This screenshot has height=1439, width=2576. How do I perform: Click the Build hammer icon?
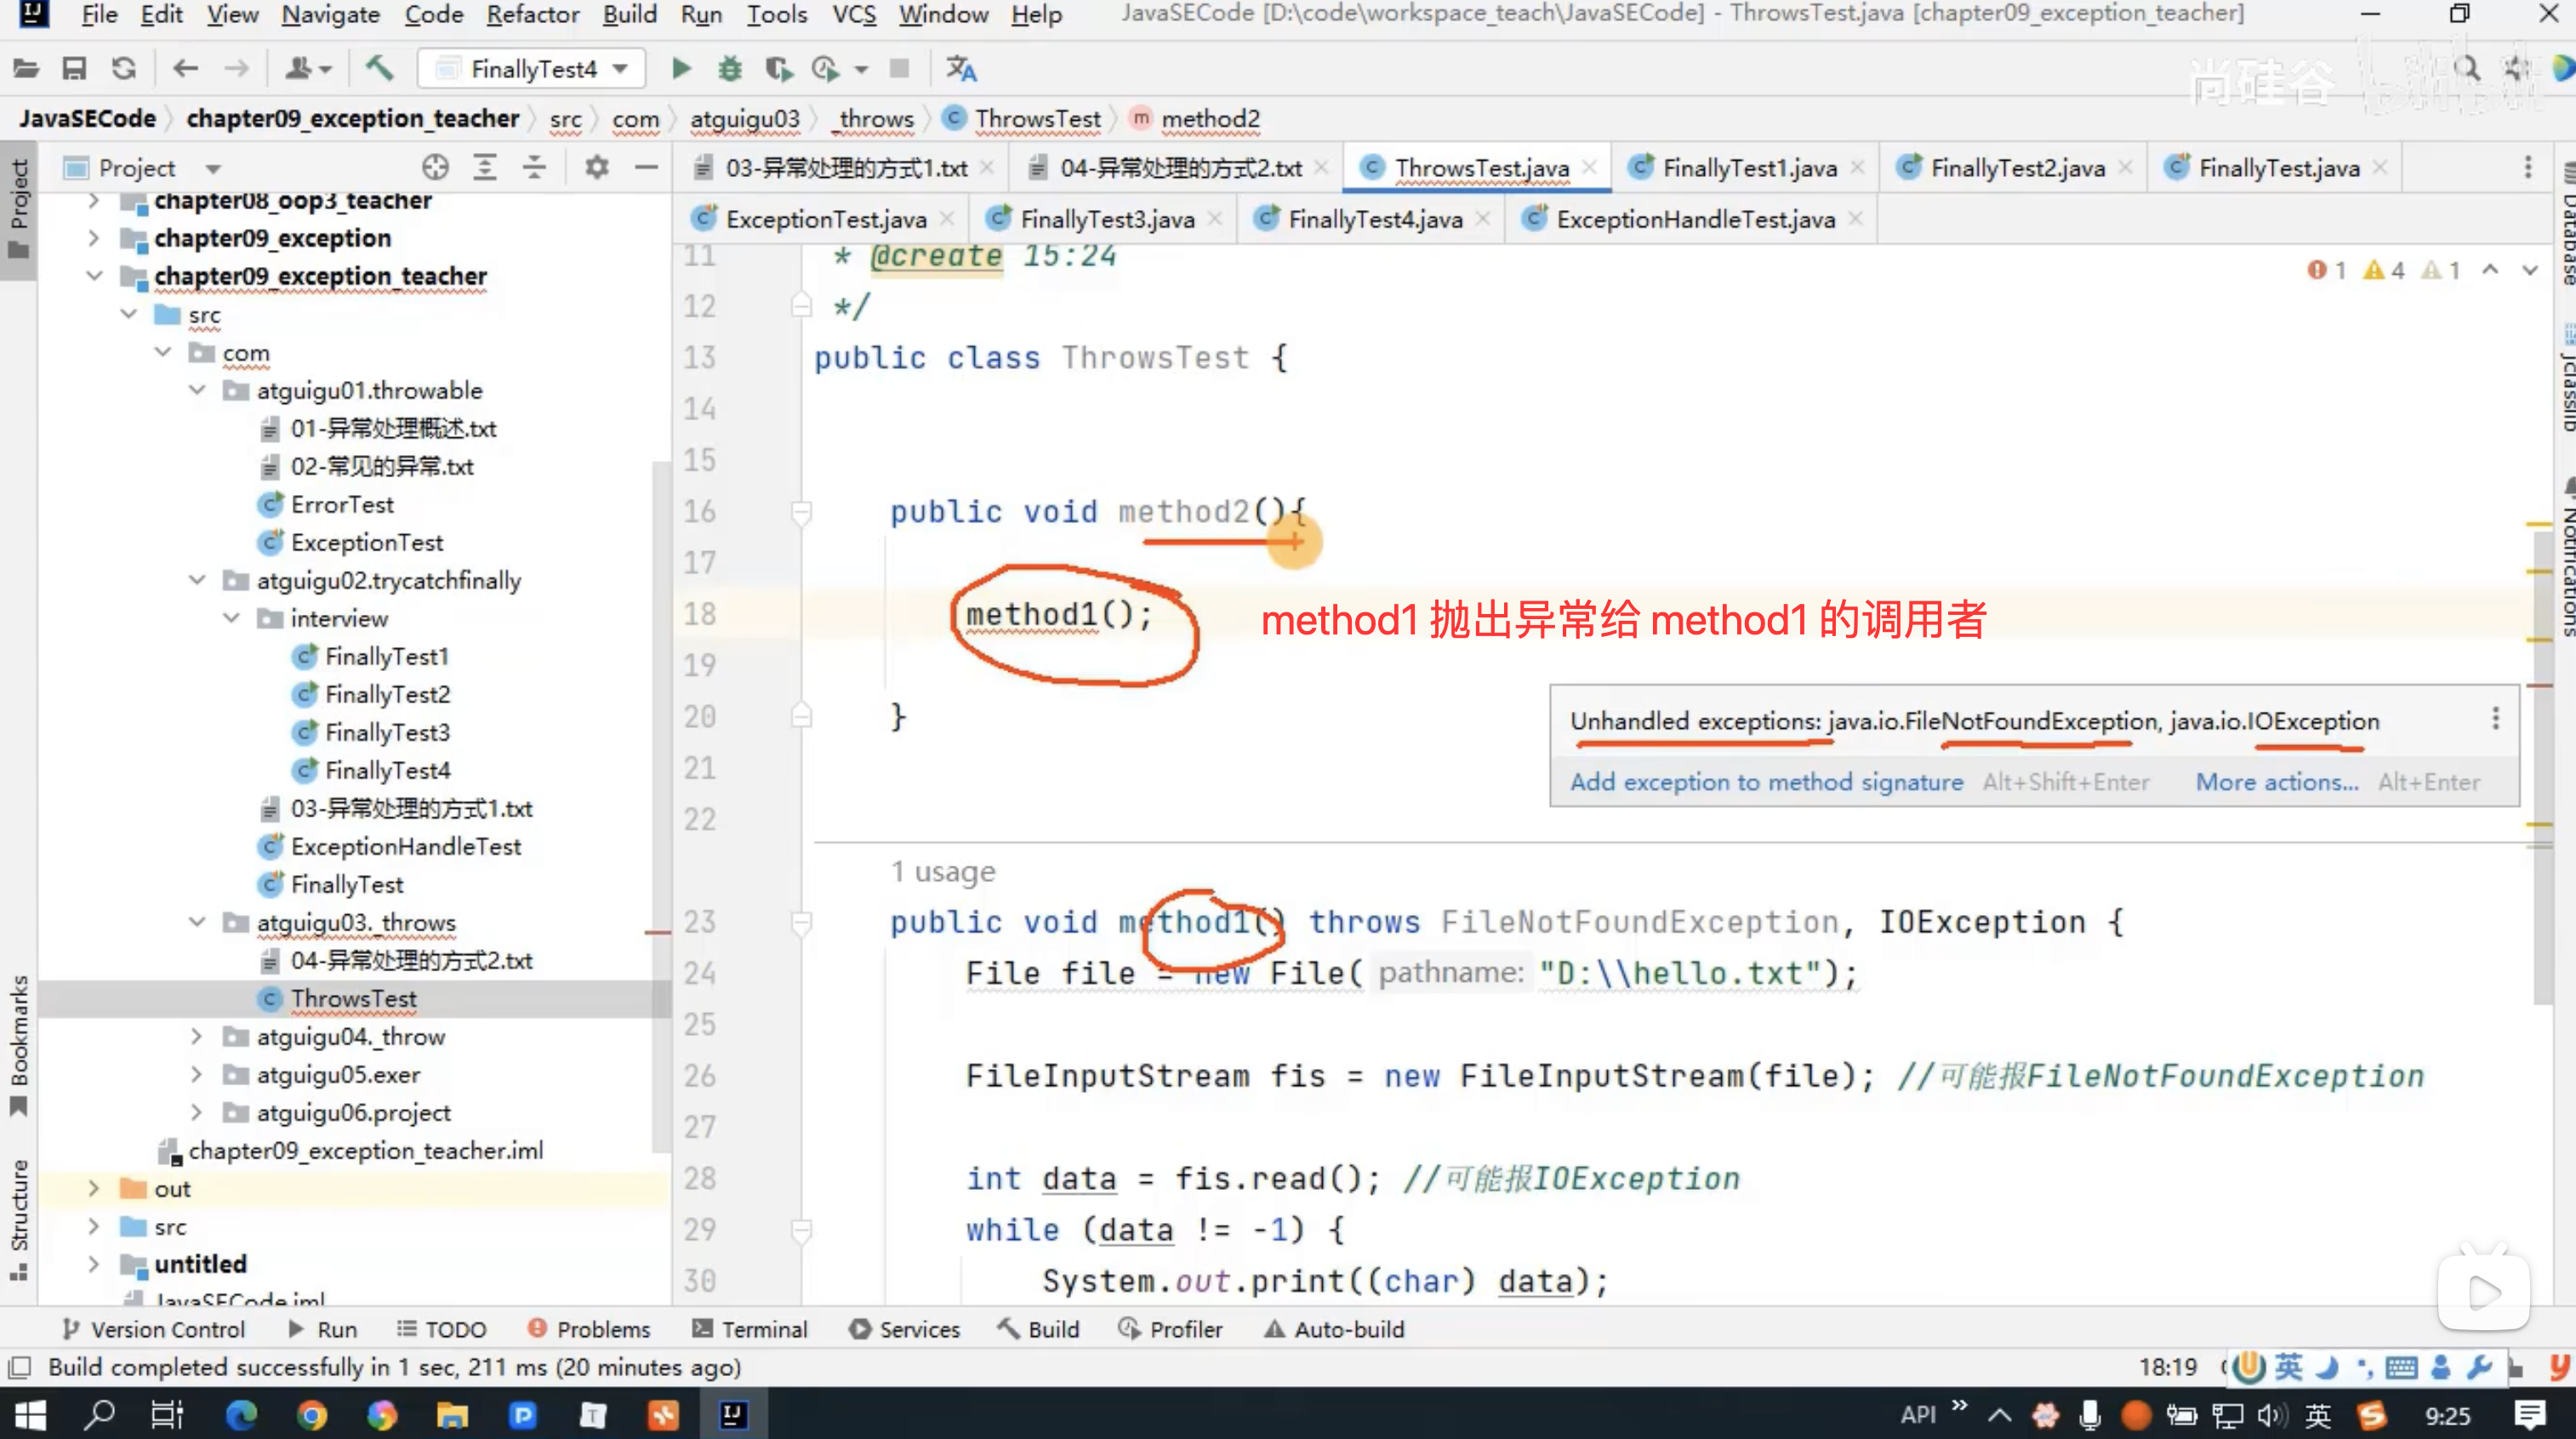tap(379, 68)
